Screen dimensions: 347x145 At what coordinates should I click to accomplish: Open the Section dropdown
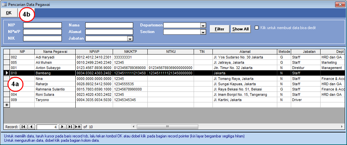(x=203, y=32)
